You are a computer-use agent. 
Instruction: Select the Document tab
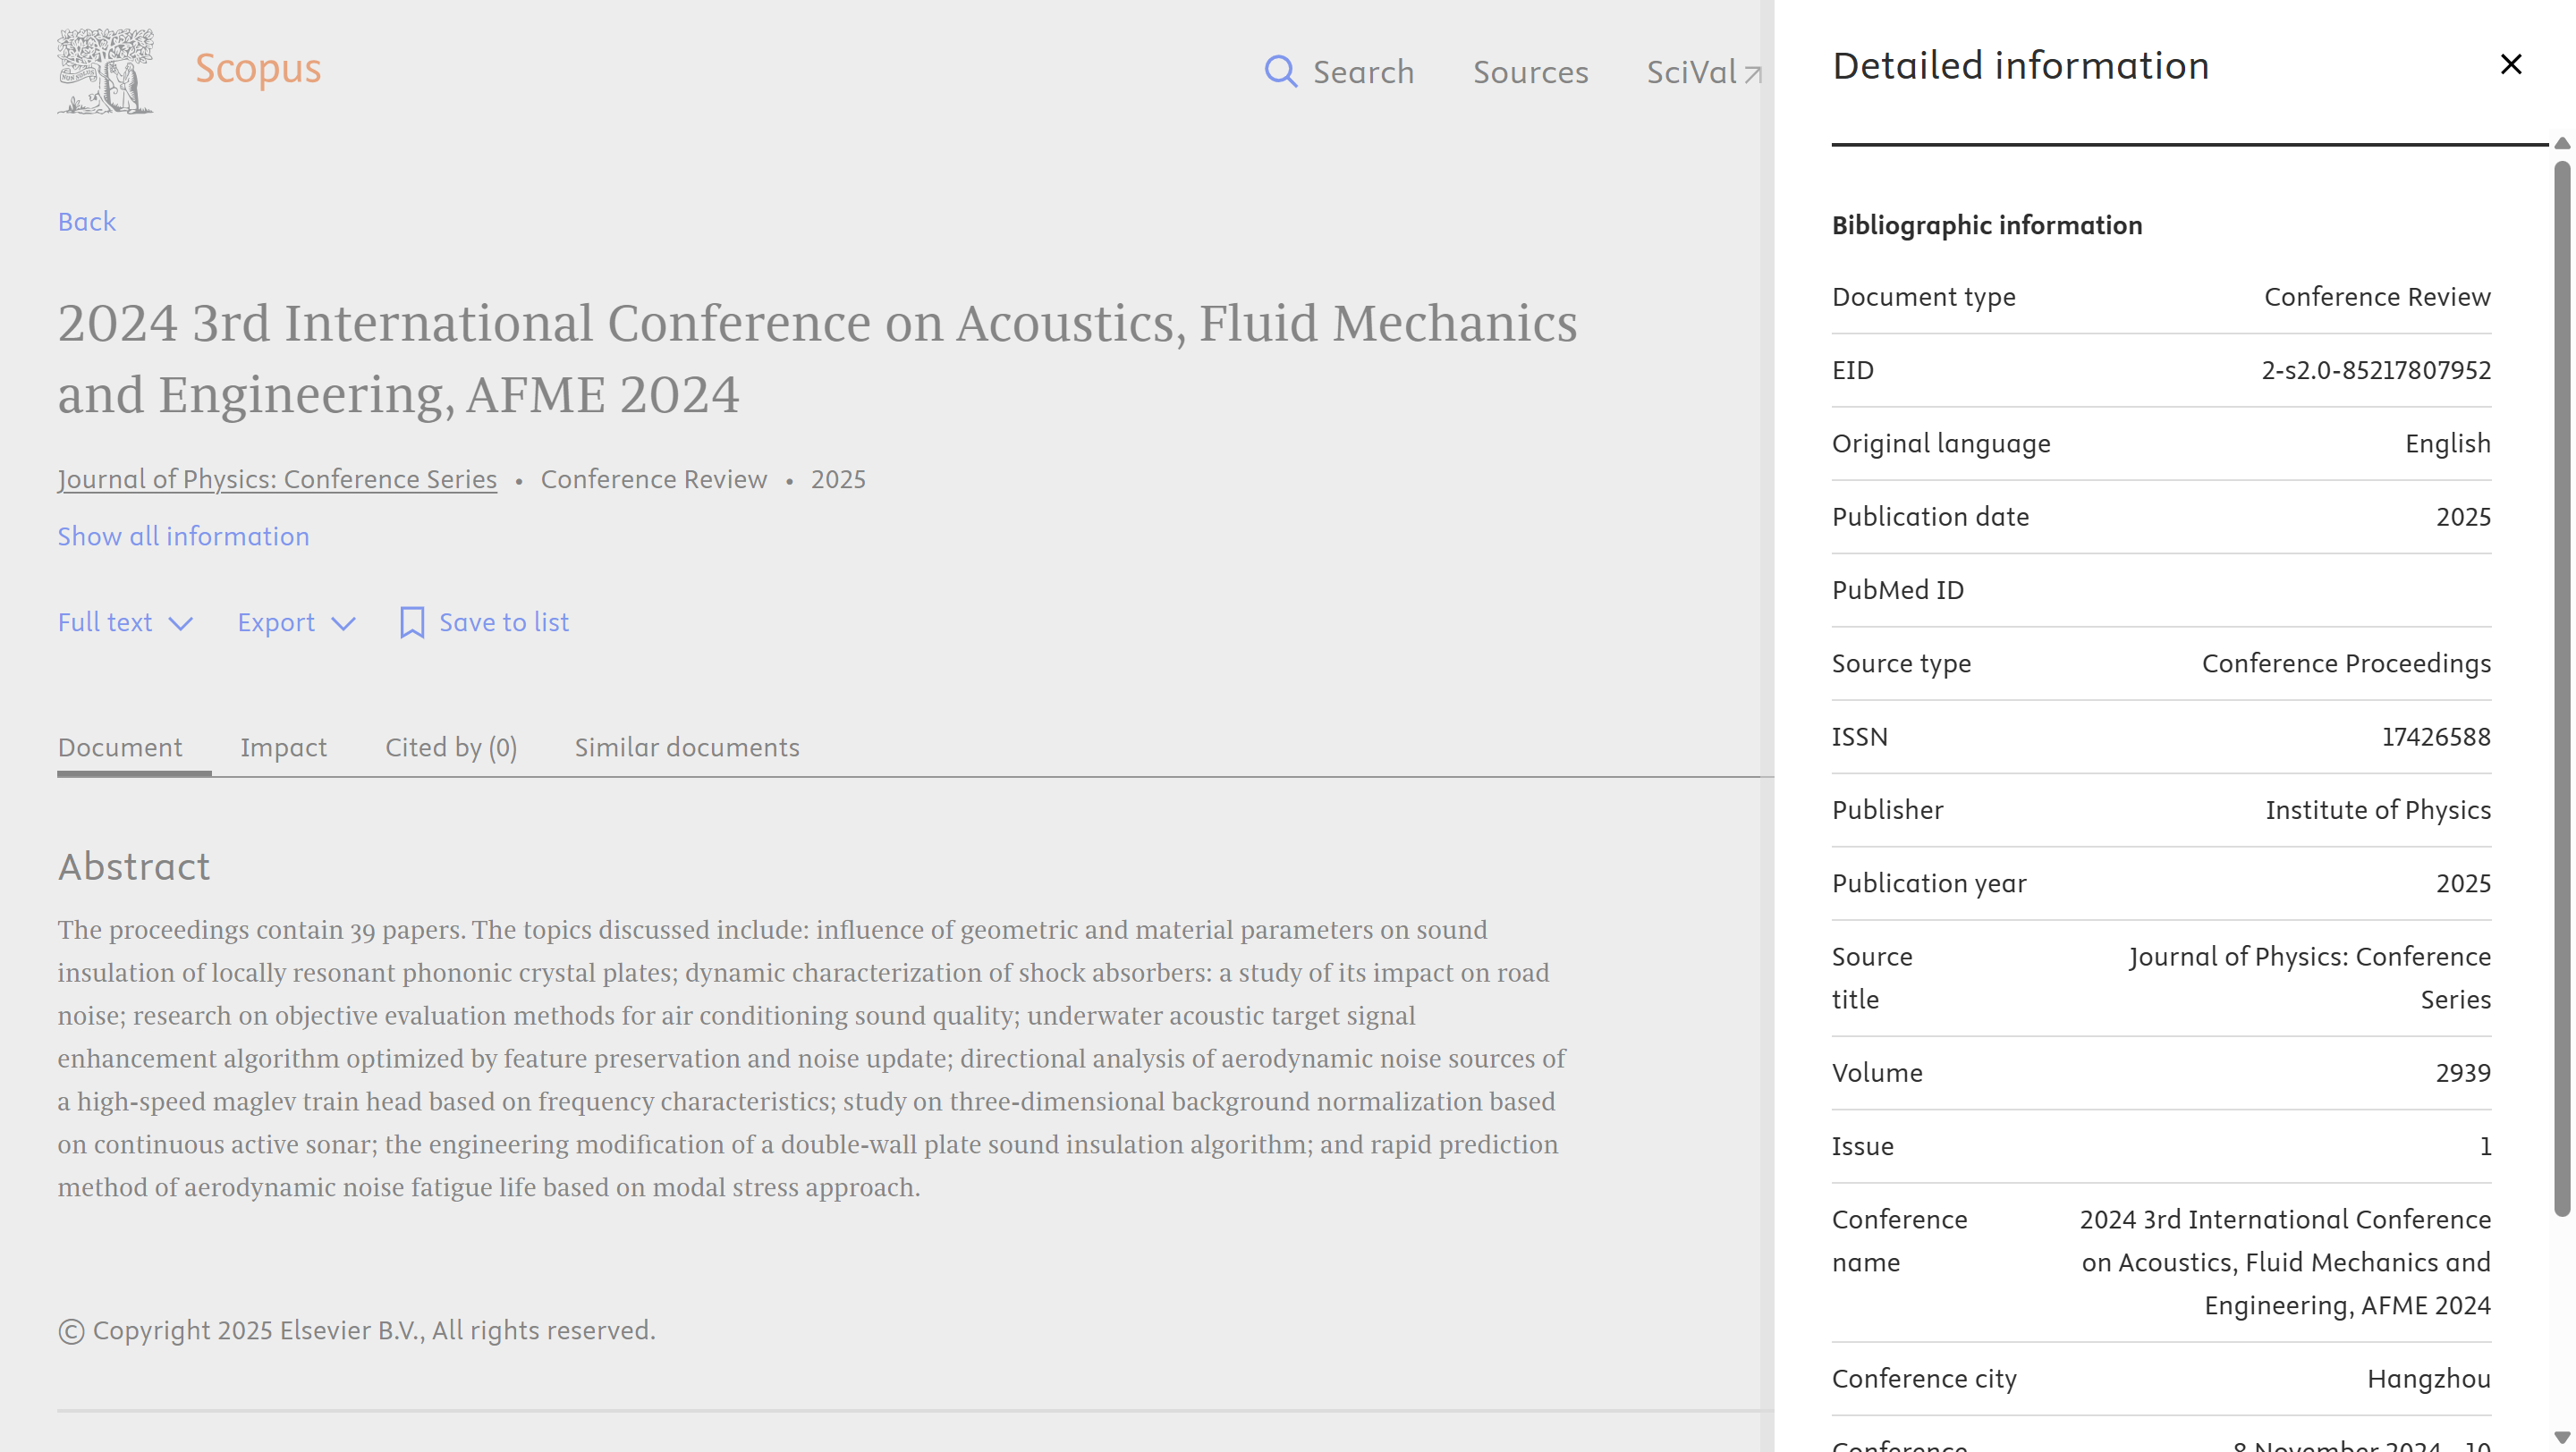coord(120,747)
